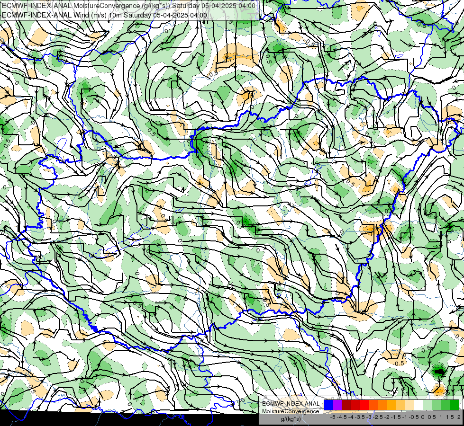Pick the medium green swatch (1 to 1.5)
464x426 pixels.
click(446, 405)
